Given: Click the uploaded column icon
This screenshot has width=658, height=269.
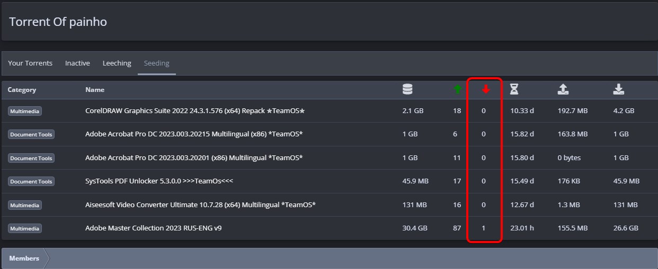Looking at the screenshot, I should tap(563, 90).
